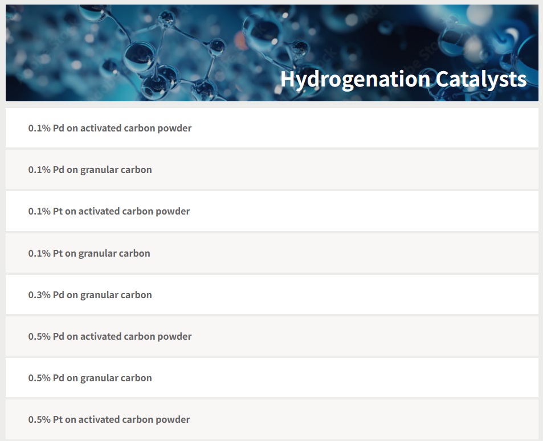This screenshot has height=441, width=543.
Task: Click the "0.5% Pt on activated carbon powder" text
Action: [109, 419]
